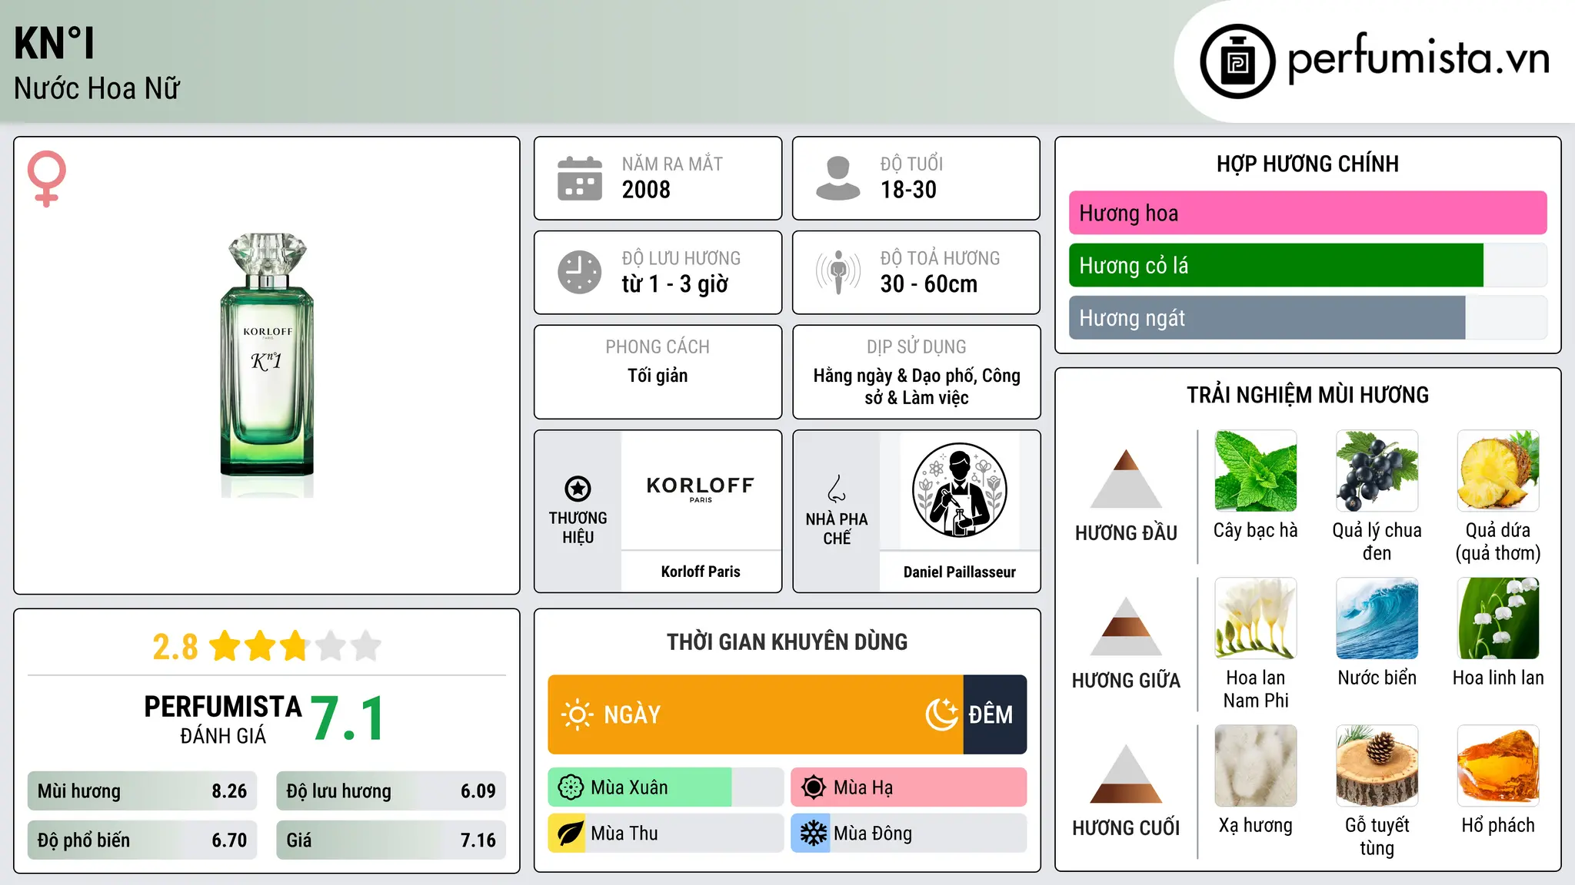The width and height of the screenshot is (1575, 885).
Task: Select the Cây bạc hà mint thumbnail
Action: [1256, 471]
